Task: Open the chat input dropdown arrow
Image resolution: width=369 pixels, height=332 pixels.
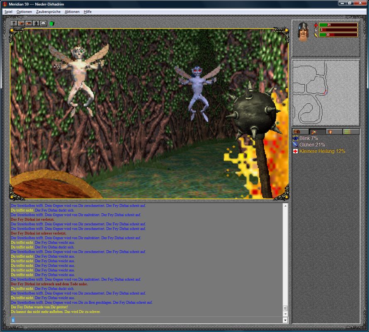Action: pyautogui.click(x=285, y=320)
